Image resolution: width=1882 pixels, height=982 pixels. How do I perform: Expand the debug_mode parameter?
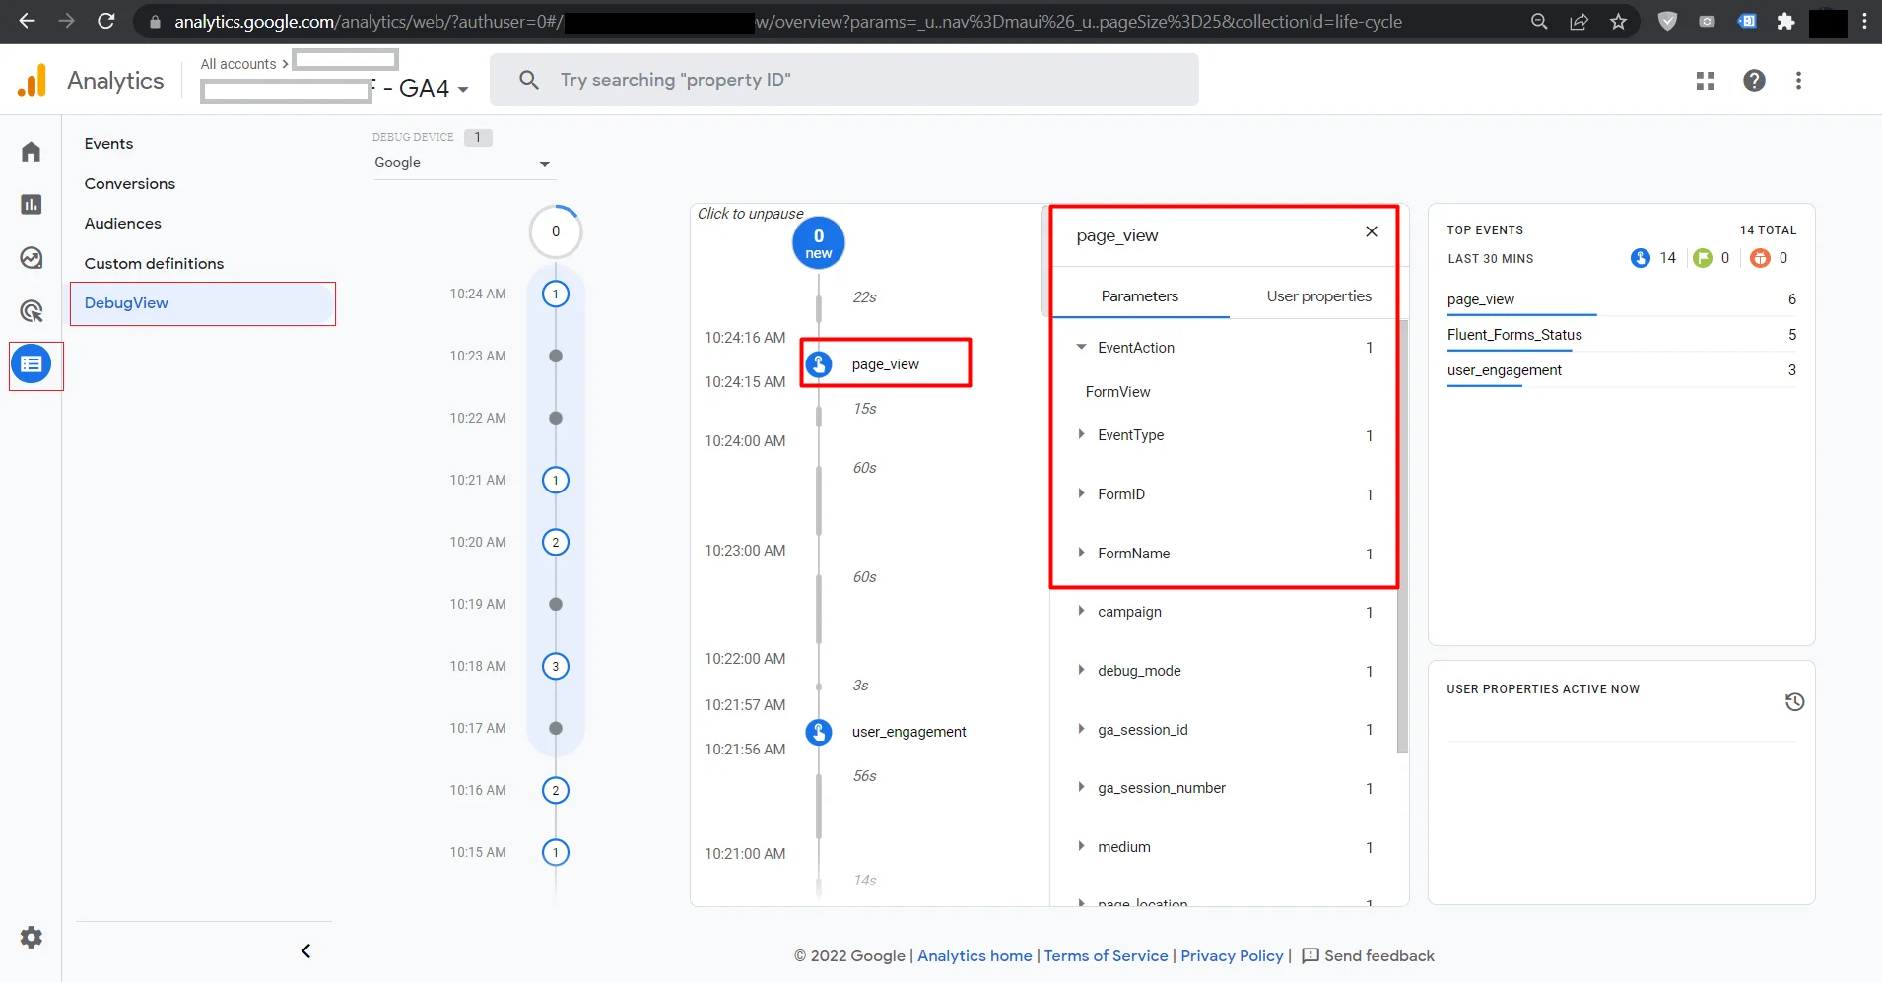click(1081, 670)
